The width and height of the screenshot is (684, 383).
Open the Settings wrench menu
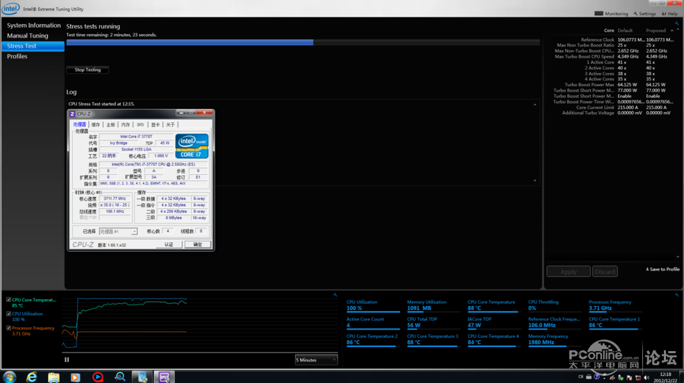(x=644, y=13)
